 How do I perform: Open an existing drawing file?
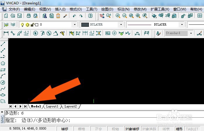[13, 16]
